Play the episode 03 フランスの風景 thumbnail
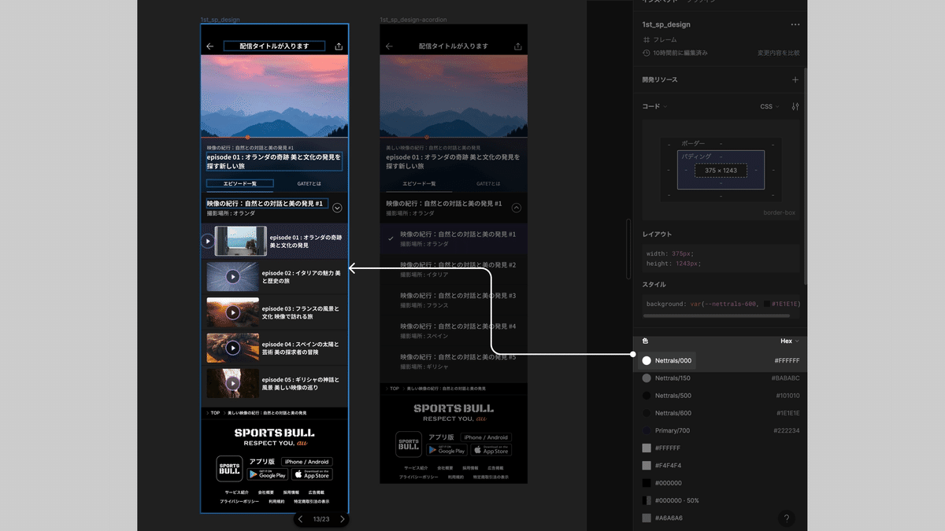945x531 pixels. [x=233, y=312]
